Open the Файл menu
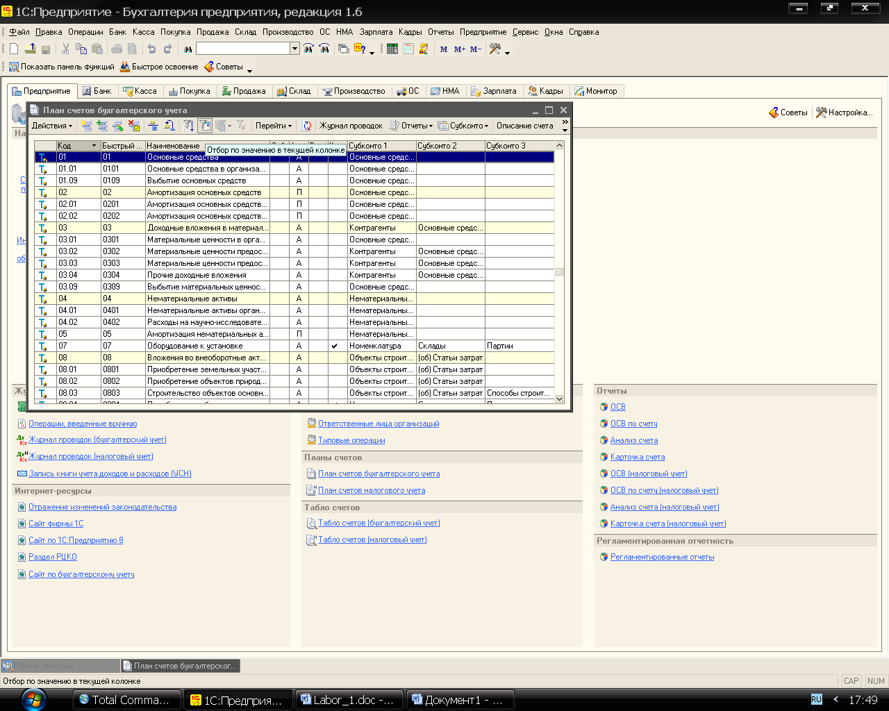This screenshot has width=889, height=711. [19, 32]
